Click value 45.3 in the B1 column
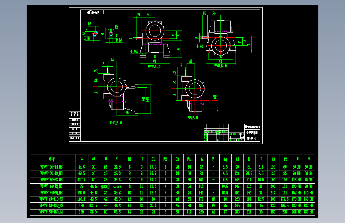345x223 pixels. 117,199
